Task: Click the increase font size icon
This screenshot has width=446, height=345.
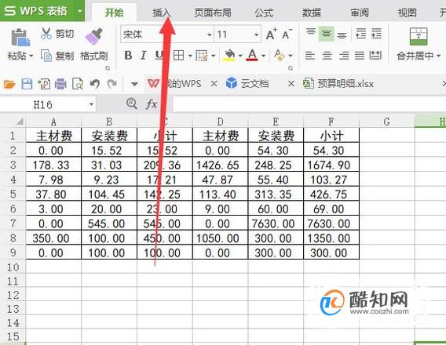Action: [271, 34]
